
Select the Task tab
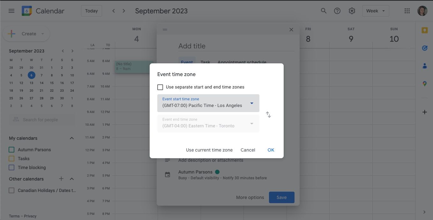point(205,62)
